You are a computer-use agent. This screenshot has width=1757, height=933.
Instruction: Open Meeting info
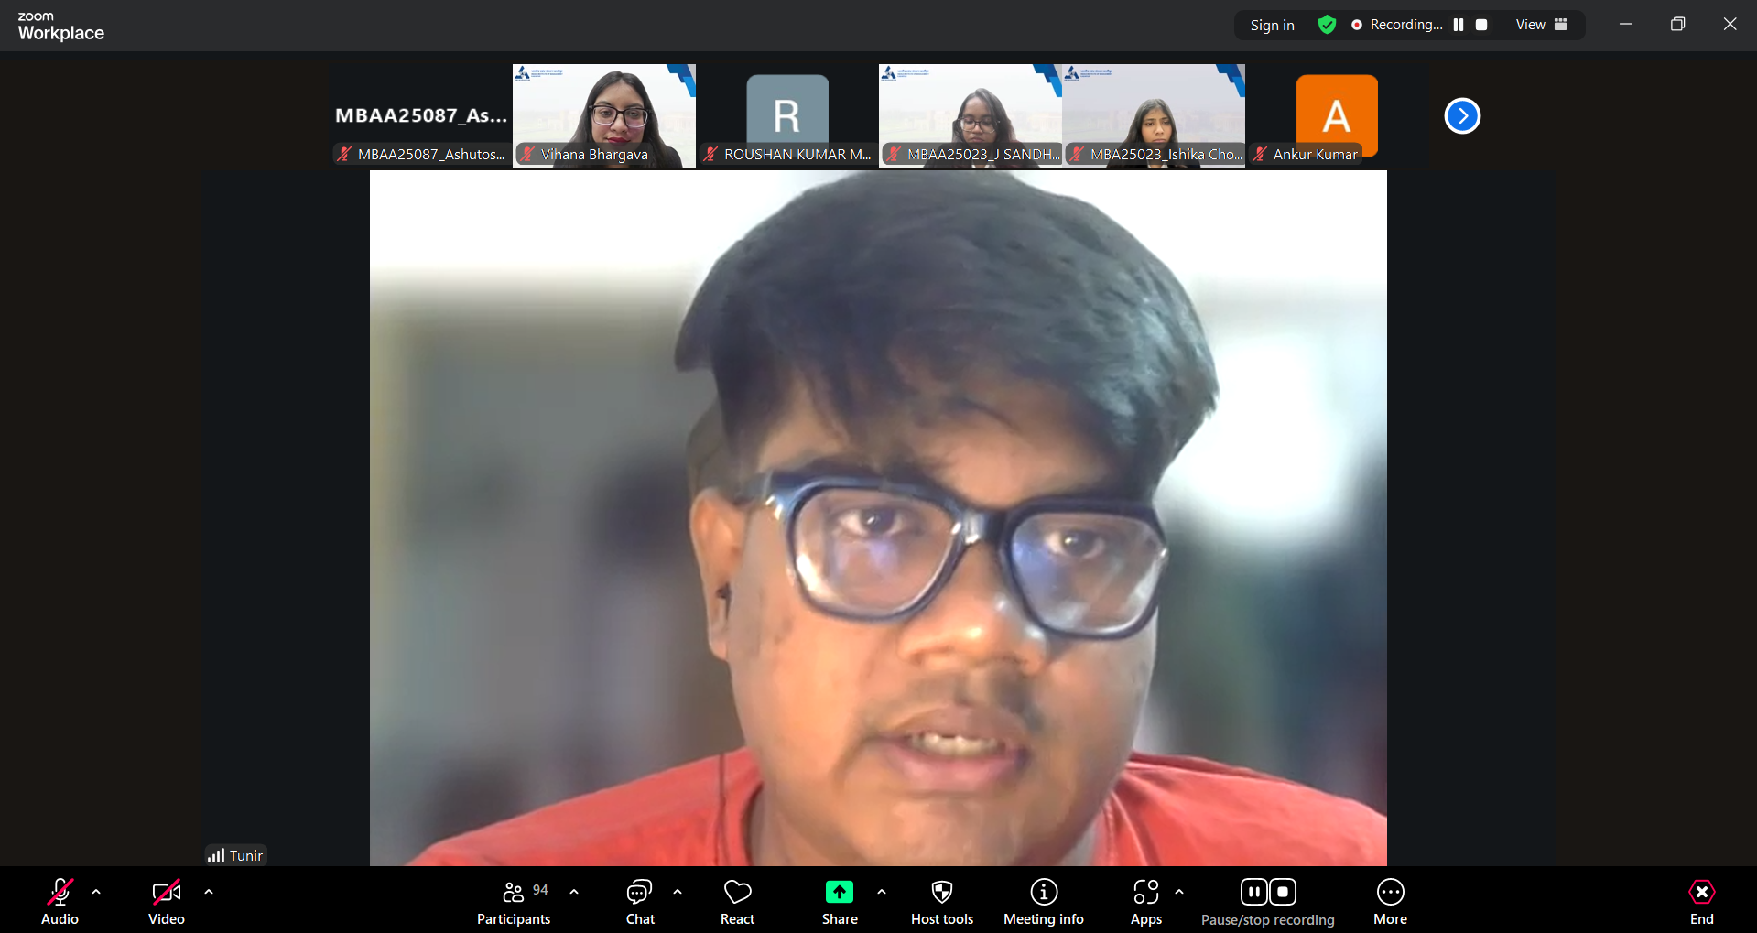tap(1044, 902)
